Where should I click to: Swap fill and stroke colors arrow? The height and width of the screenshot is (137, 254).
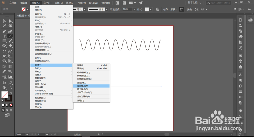pos(11,93)
